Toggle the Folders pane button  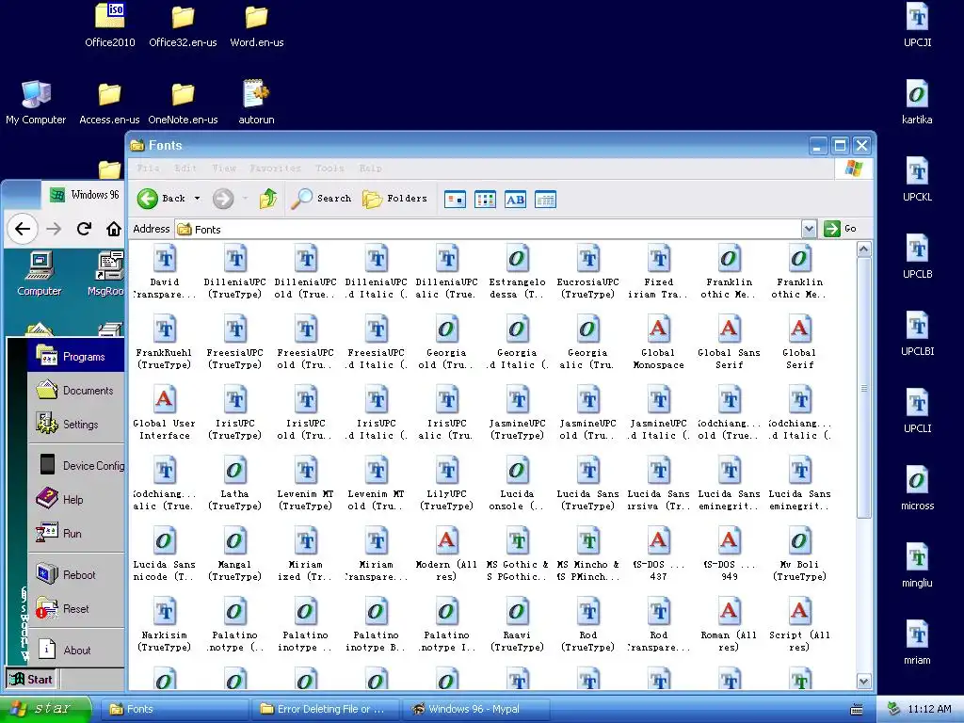[394, 199]
